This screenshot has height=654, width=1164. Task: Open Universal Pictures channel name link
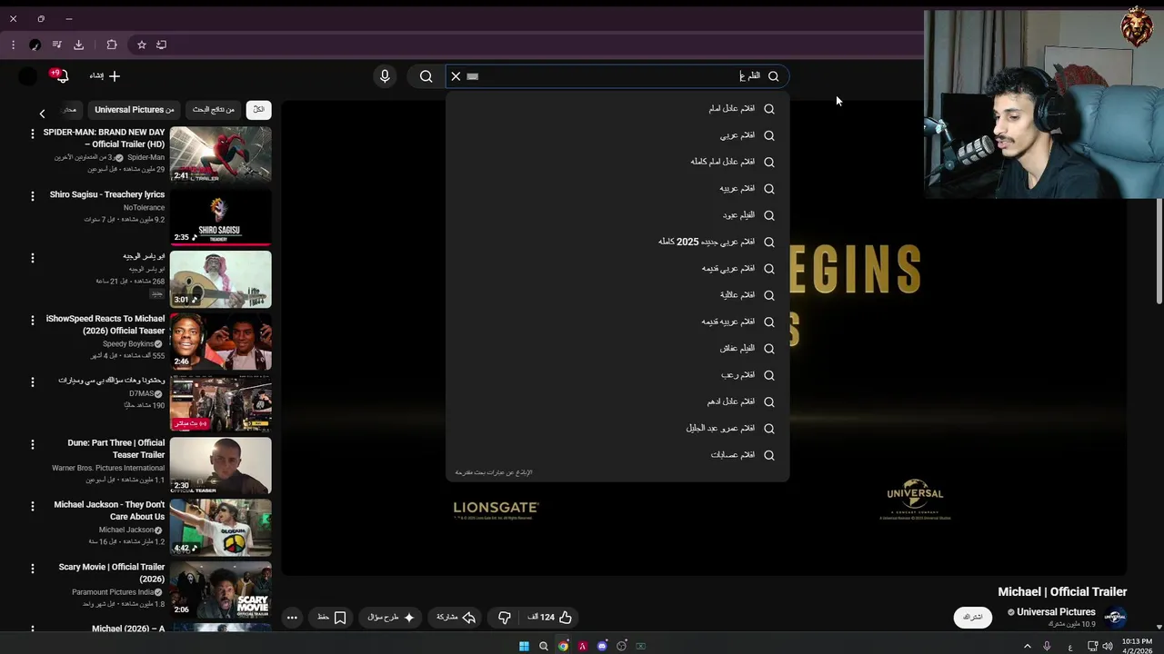pyautogui.click(x=1056, y=612)
